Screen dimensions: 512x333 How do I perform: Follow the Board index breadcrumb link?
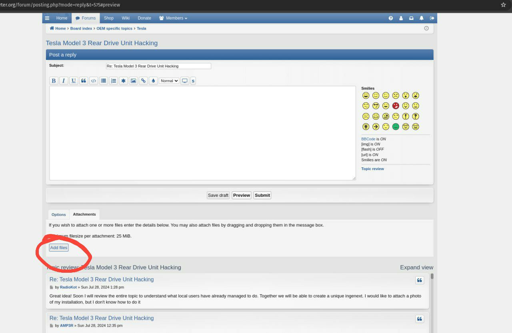81,28
